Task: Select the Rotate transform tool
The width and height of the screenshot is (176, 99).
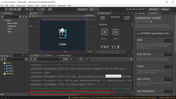Action: coord(11,9)
